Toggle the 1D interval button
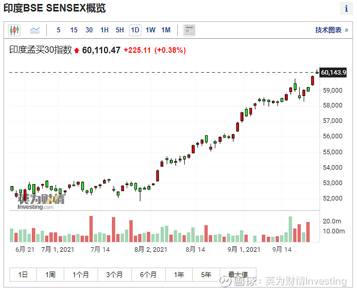 tap(135, 30)
